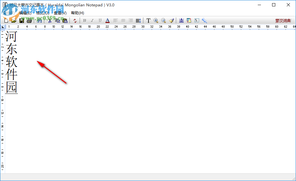
Task: Click the clear formatting brush icon
Action: [x=171, y=21]
